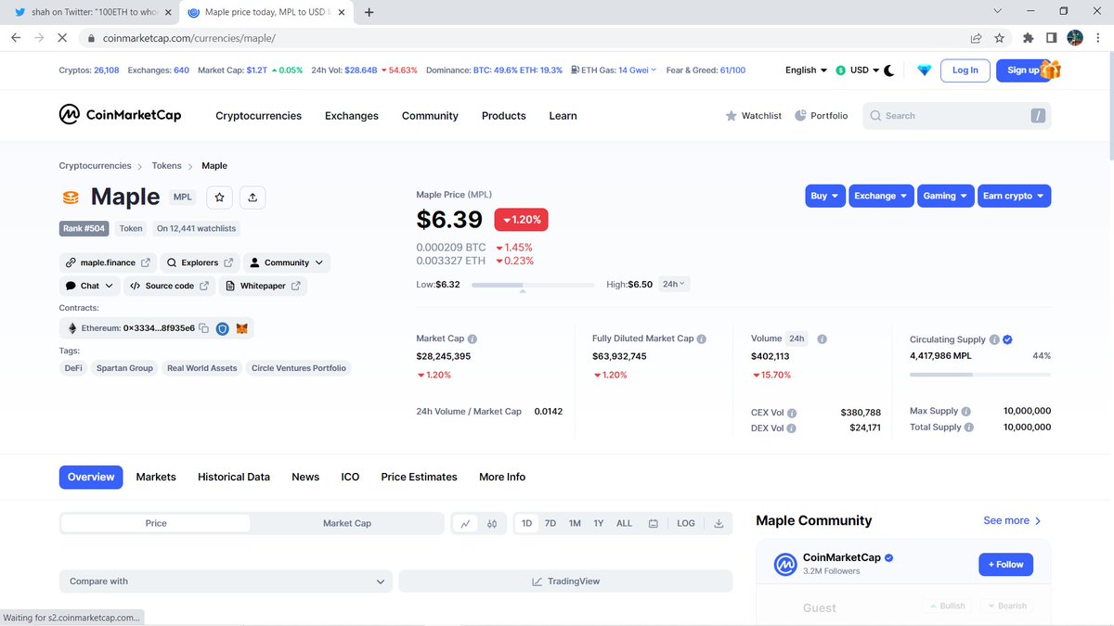Click the Volume info icon
Screen dimensions: 1114x626
pos(823,339)
